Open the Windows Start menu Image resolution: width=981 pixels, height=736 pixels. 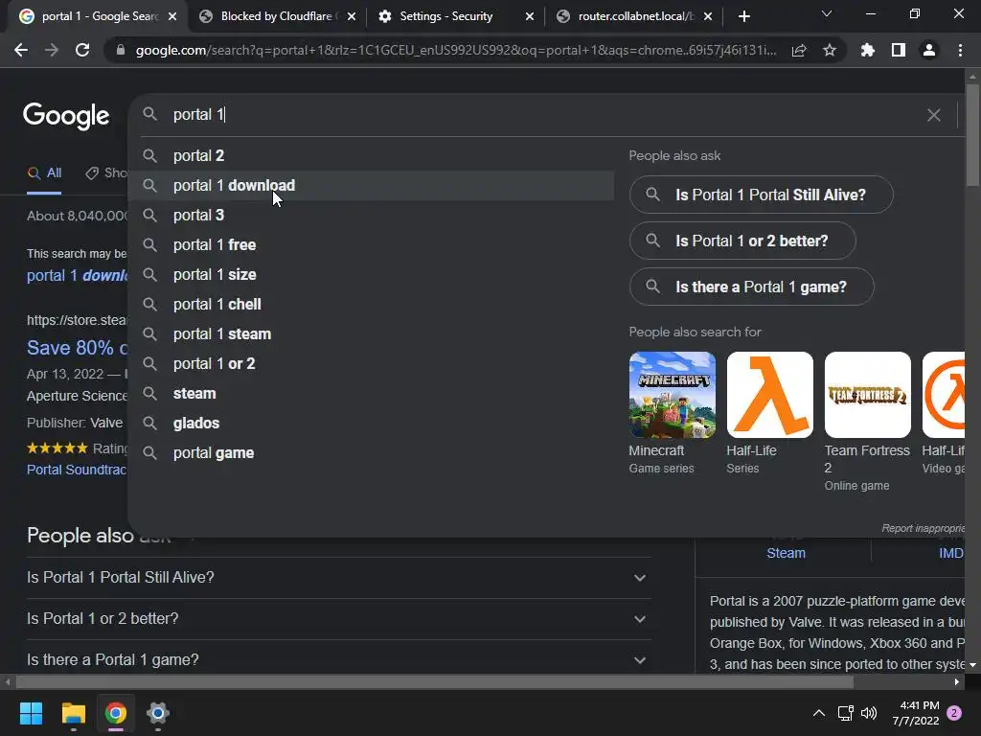[31, 713]
